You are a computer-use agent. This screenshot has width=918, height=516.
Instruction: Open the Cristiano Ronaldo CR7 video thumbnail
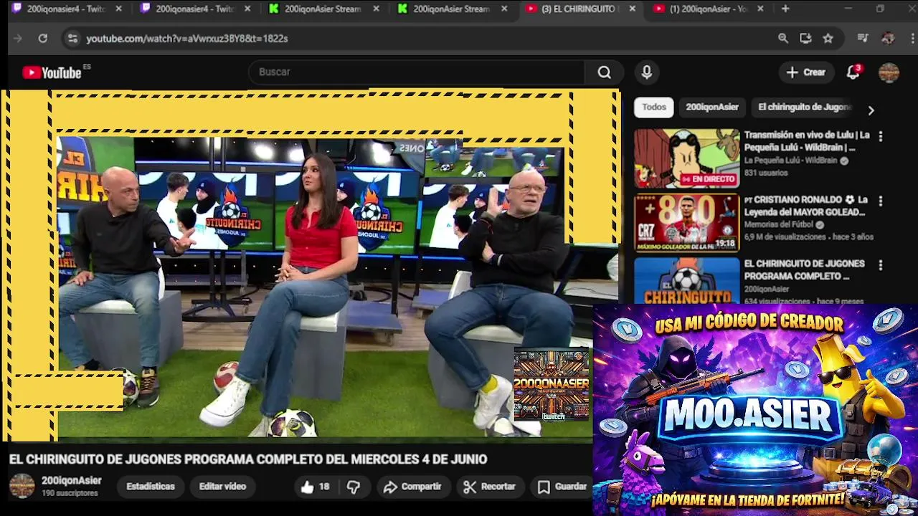click(686, 223)
